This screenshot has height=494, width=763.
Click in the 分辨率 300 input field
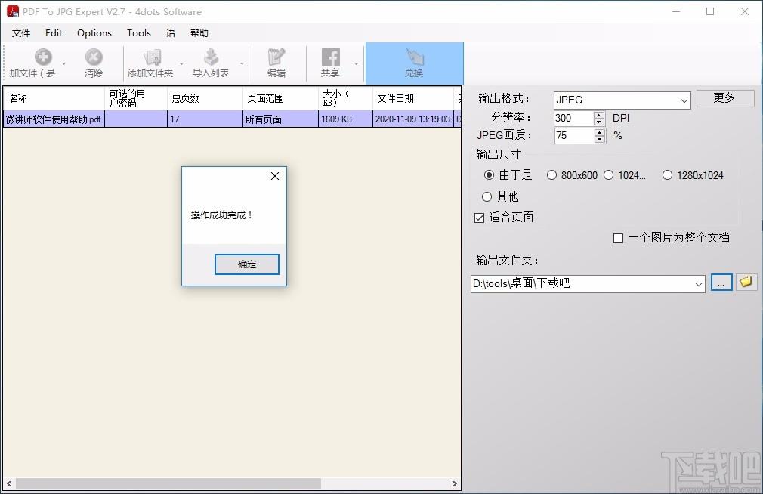point(574,119)
